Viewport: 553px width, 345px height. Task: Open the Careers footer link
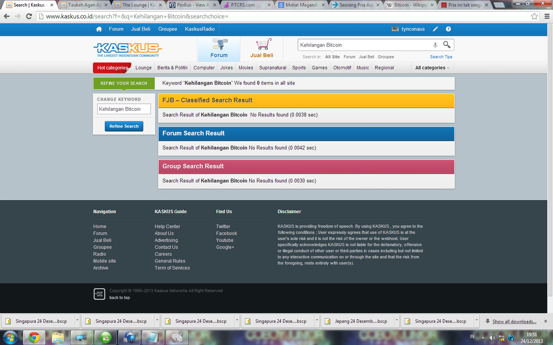point(163,254)
